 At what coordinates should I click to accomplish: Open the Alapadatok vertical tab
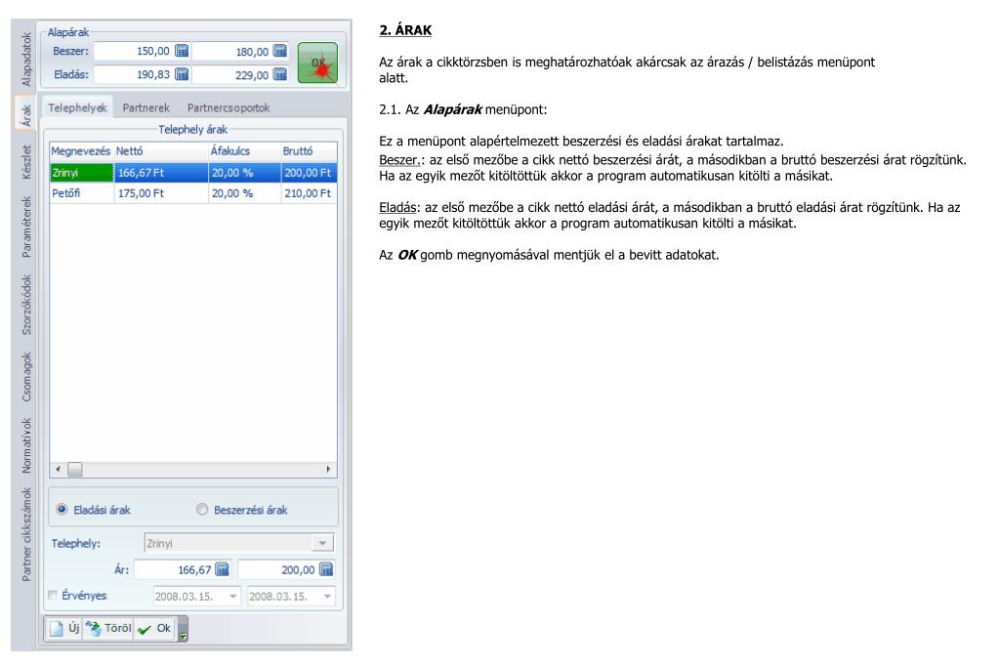click(x=26, y=60)
